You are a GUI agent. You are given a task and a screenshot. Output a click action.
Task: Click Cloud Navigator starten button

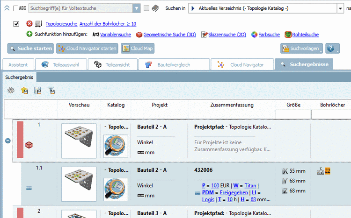pyautogui.click(x=87, y=49)
